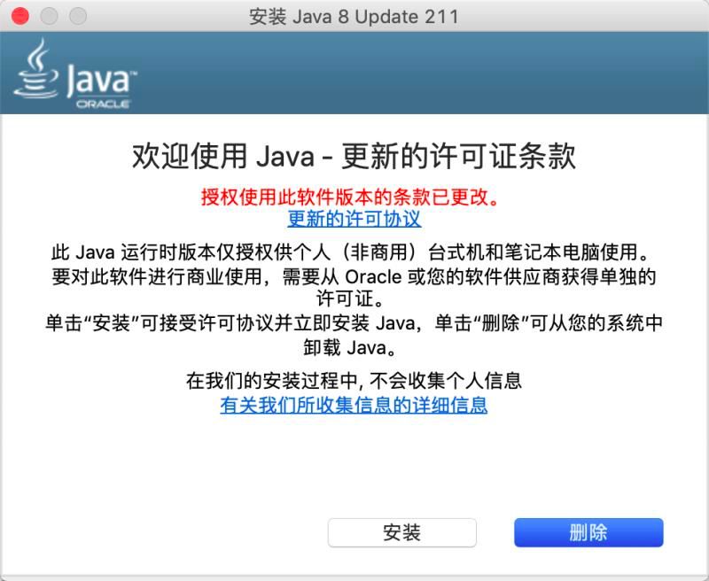
Task: Click the 安装 button
Action: click(402, 532)
